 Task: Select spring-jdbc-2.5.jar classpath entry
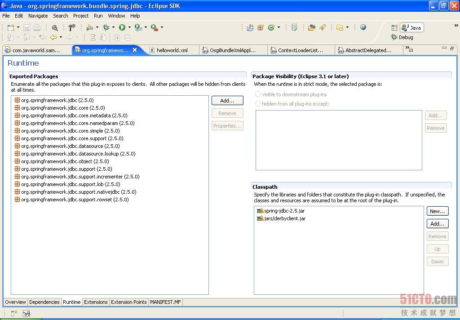(x=281, y=211)
